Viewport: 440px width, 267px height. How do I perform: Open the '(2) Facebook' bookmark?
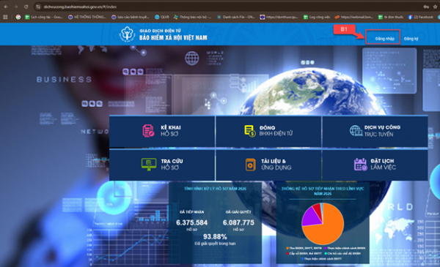pos(421,17)
